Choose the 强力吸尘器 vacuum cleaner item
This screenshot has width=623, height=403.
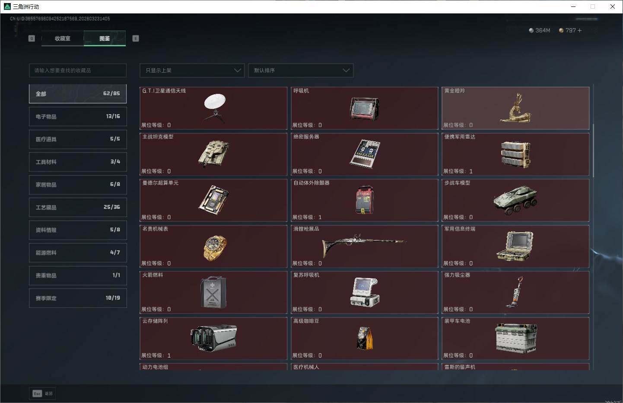515,292
